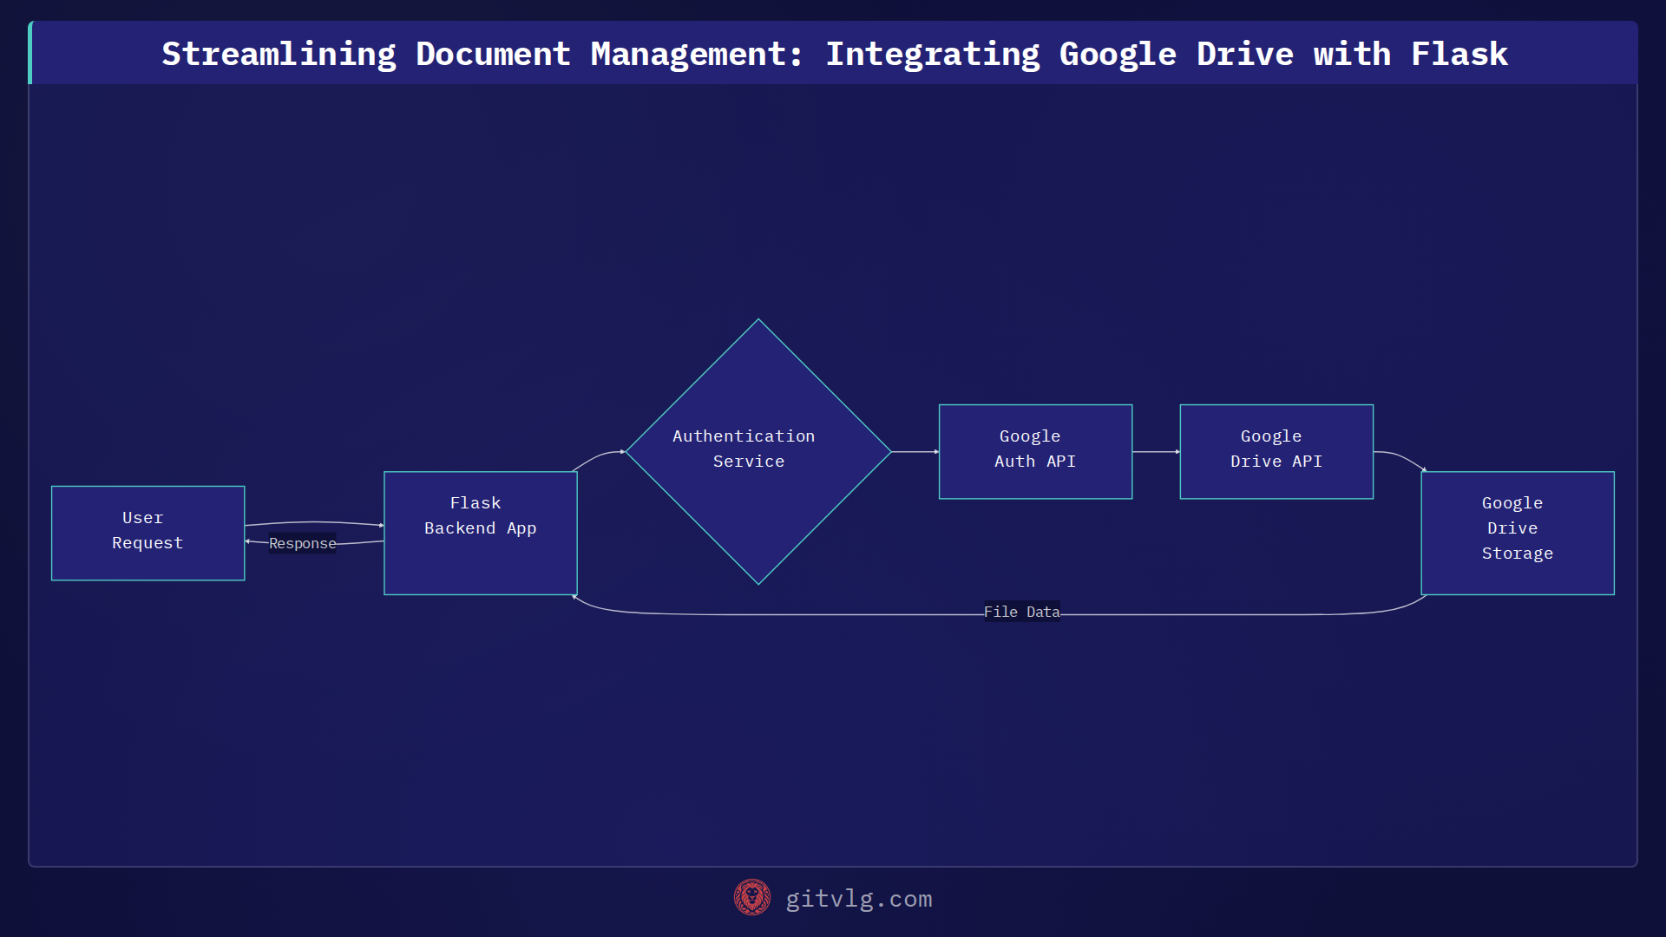Image resolution: width=1666 pixels, height=937 pixels.
Task: Select the Flask Backend App box
Action: point(481,533)
